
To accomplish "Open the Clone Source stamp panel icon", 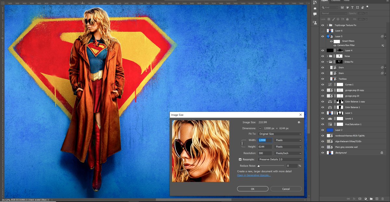I will pyautogui.click(x=315, y=23).
